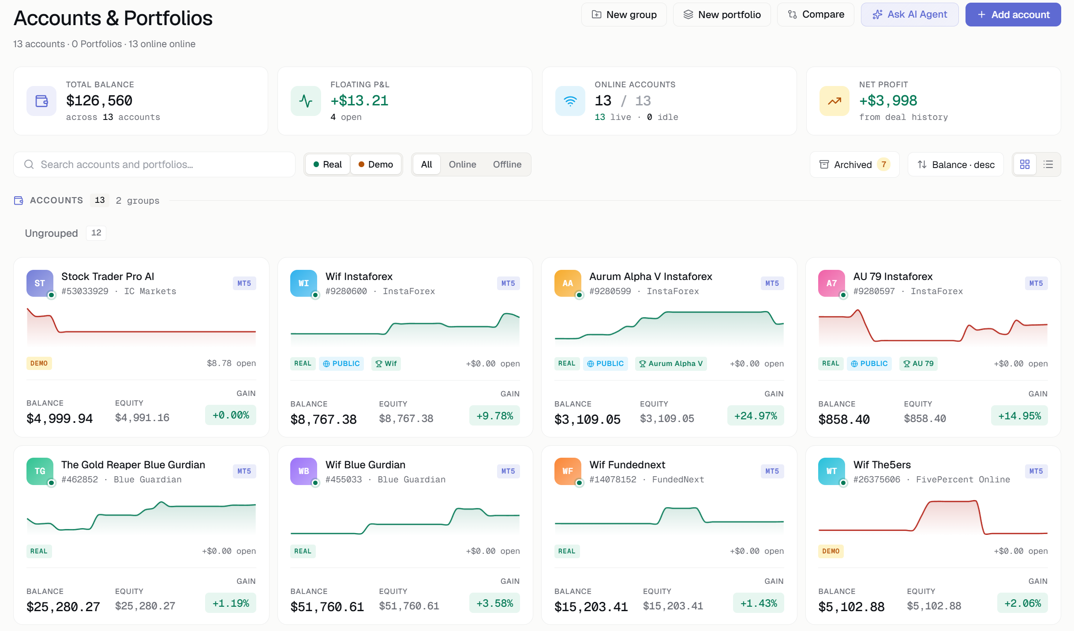The height and width of the screenshot is (631, 1074).
Task: Focus the search accounts and portfolios field
Action: pos(154,164)
